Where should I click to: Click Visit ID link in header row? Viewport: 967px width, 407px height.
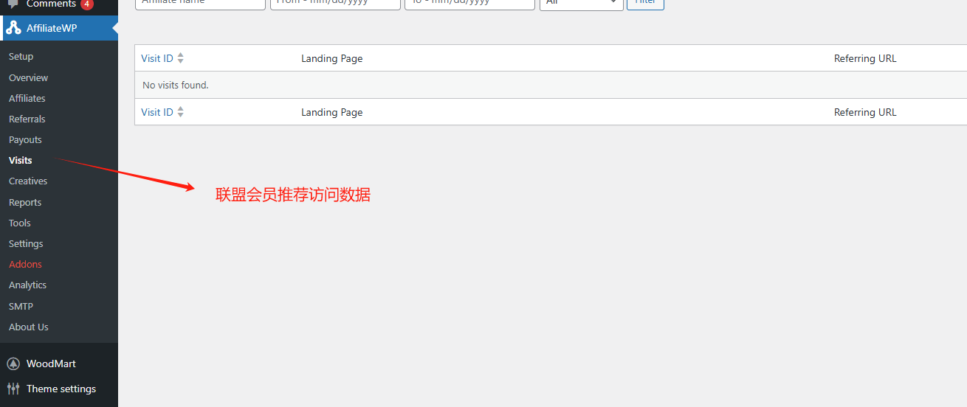(157, 58)
